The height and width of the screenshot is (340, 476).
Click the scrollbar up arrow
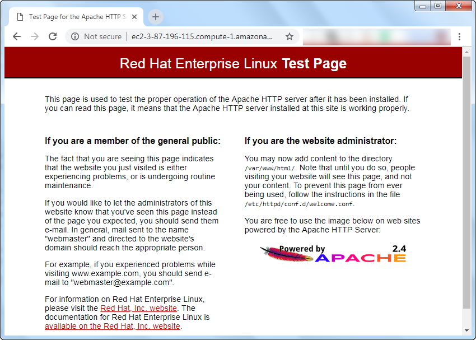(x=466, y=52)
